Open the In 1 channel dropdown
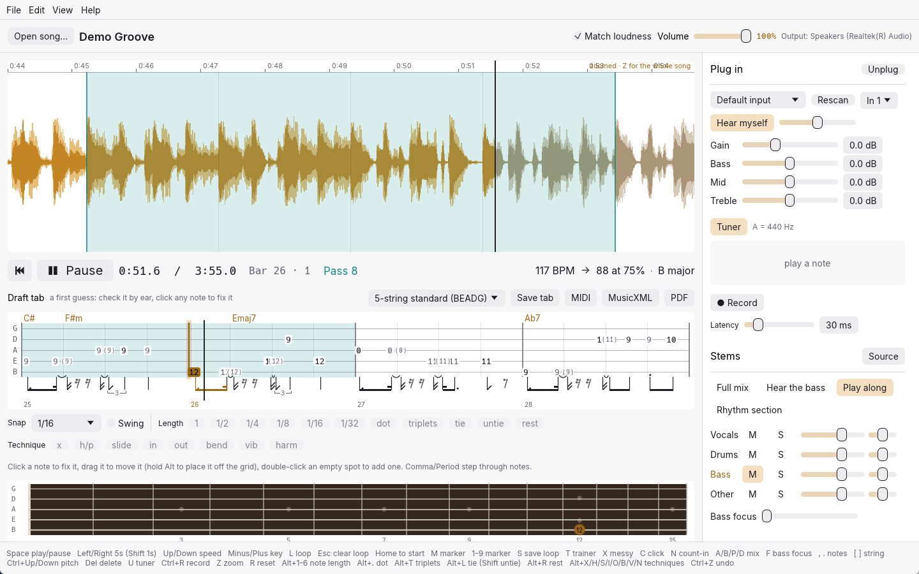This screenshot has width=919, height=574. tap(879, 100)
